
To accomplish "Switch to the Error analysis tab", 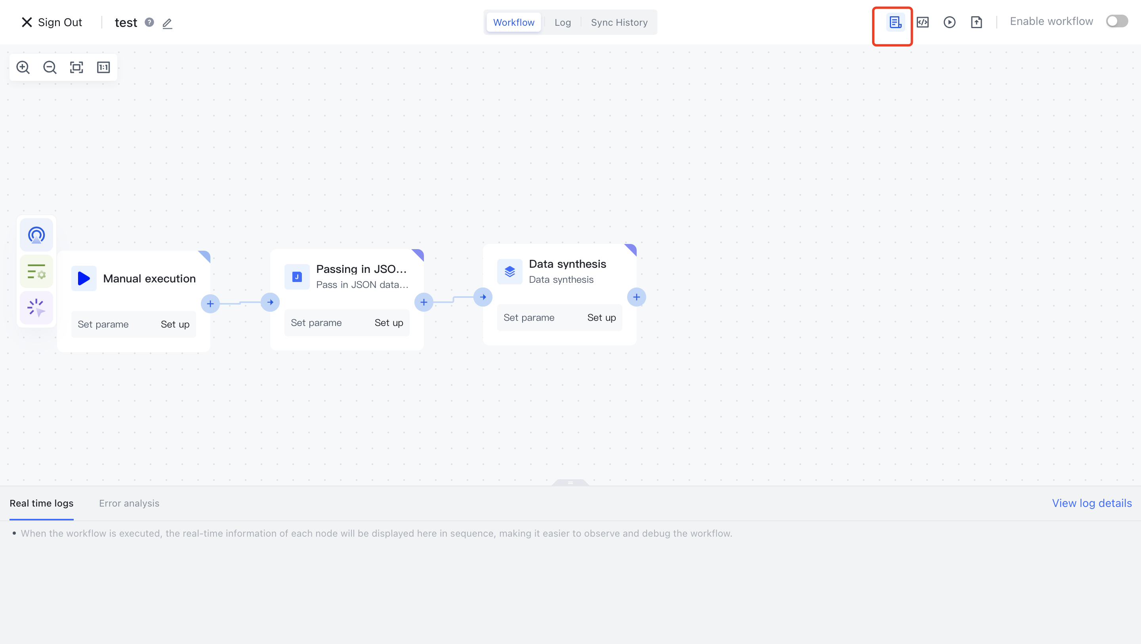I will [129, 503].
